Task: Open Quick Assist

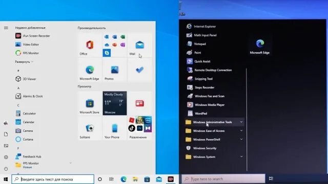Action: pyautogui.click(x=198, y=61)
